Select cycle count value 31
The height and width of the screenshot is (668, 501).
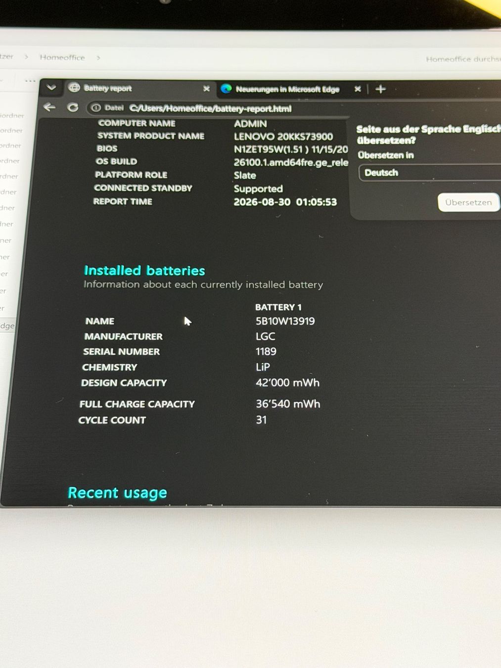click(x=261, y=420)
